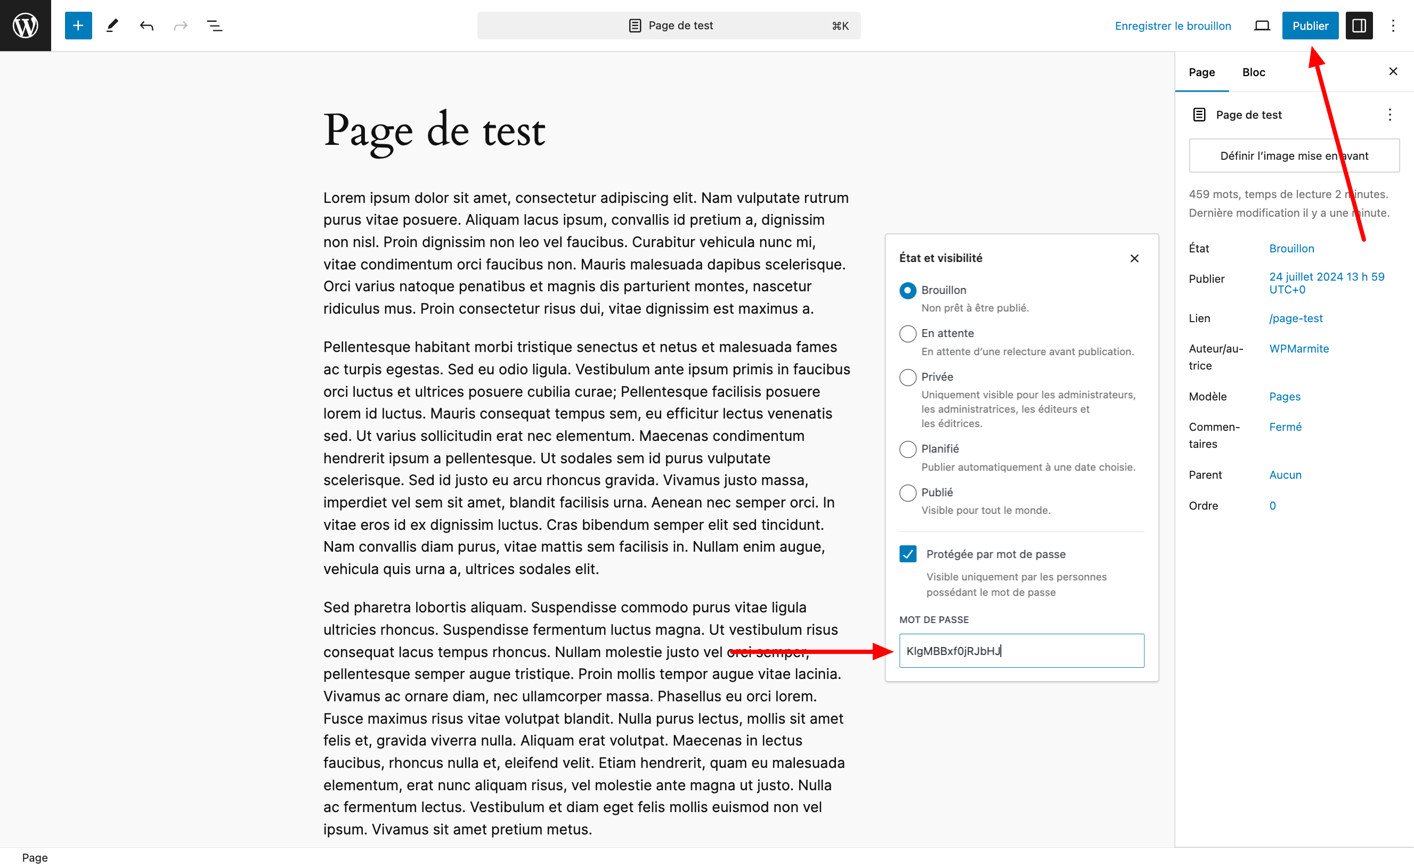Switch to the Bloc tab
The width and height of the screenshot is (1414, 868).
tap(1253, 72)
